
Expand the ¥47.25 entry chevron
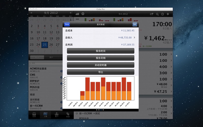pos(171,91)
